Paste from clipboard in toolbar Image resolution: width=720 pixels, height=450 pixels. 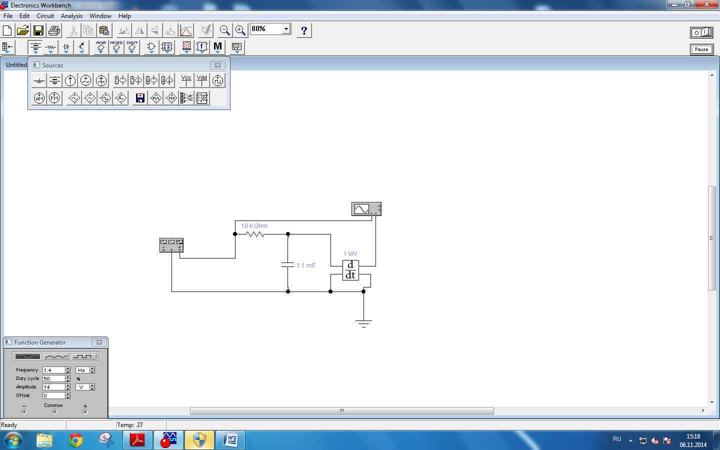point(104,30)
